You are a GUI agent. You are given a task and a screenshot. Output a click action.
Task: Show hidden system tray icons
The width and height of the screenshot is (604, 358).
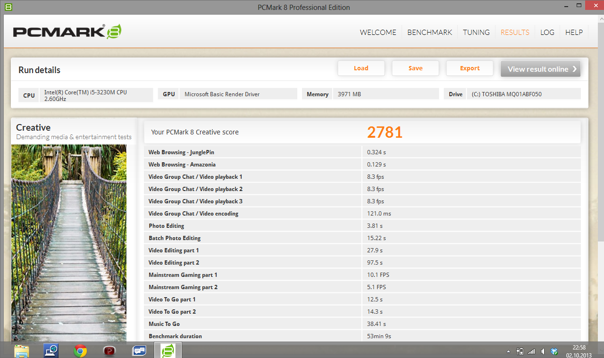(508, 351)
